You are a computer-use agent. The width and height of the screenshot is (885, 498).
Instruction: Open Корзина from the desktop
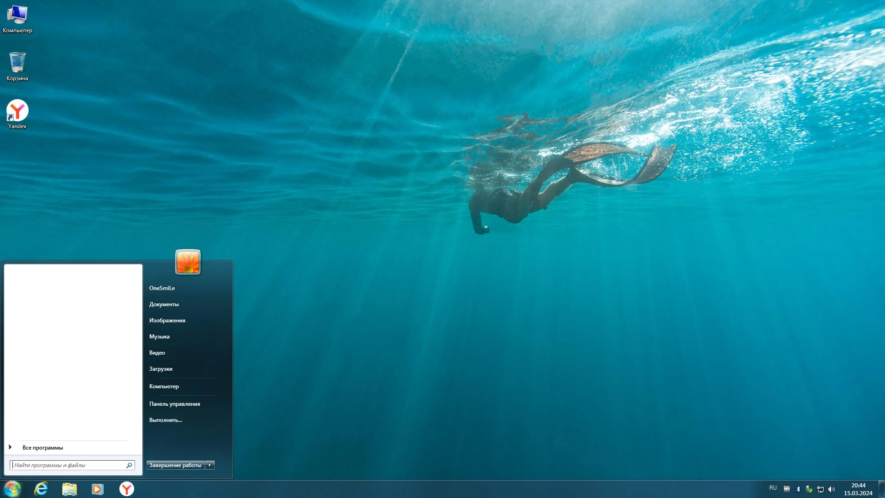pyautogui.click(x=17, y=65)
